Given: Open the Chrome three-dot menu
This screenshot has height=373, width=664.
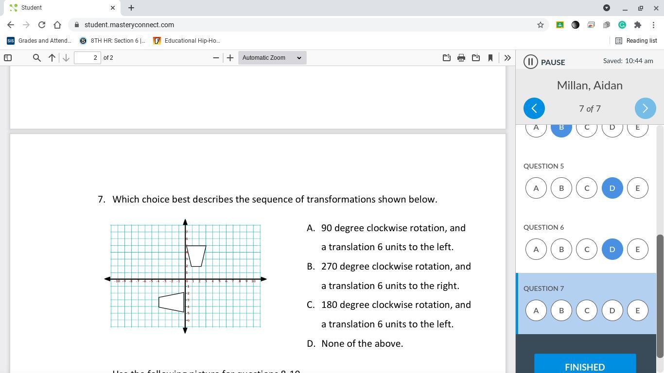Looking at the screenshot, I should pos(653,25).
